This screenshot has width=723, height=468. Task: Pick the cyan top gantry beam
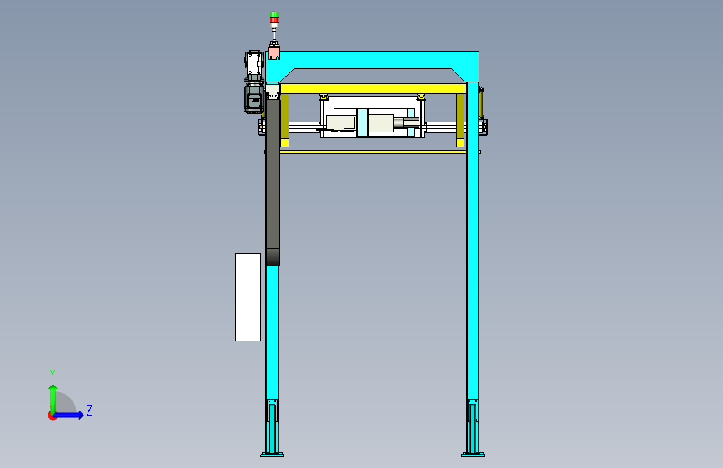[373, 60]
